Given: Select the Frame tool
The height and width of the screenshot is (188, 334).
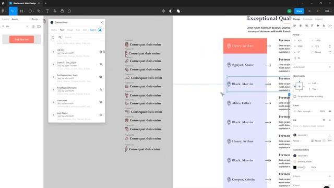Looking at the screenshot, I should [x=21, y=11].
